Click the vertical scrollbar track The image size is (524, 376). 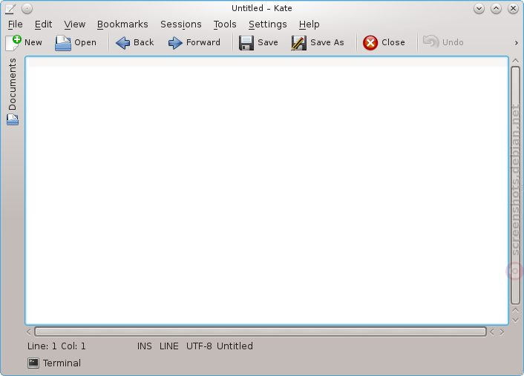[515, 185]
